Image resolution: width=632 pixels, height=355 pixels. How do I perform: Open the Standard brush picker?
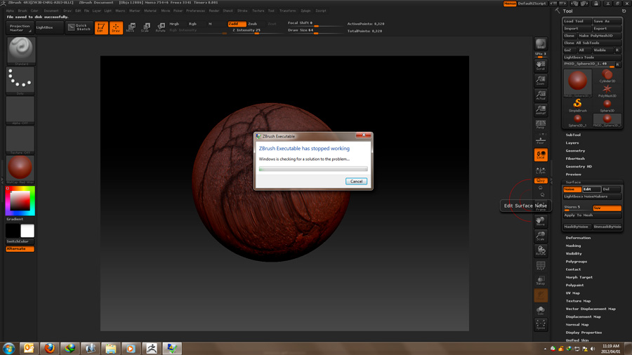(20, 51)
